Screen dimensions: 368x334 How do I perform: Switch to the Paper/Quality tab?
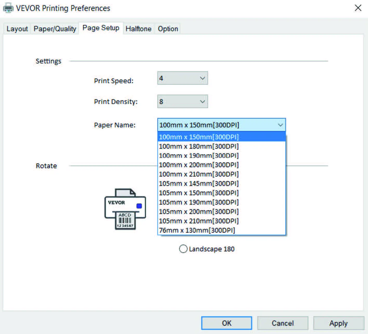click(x=55, y=29)
